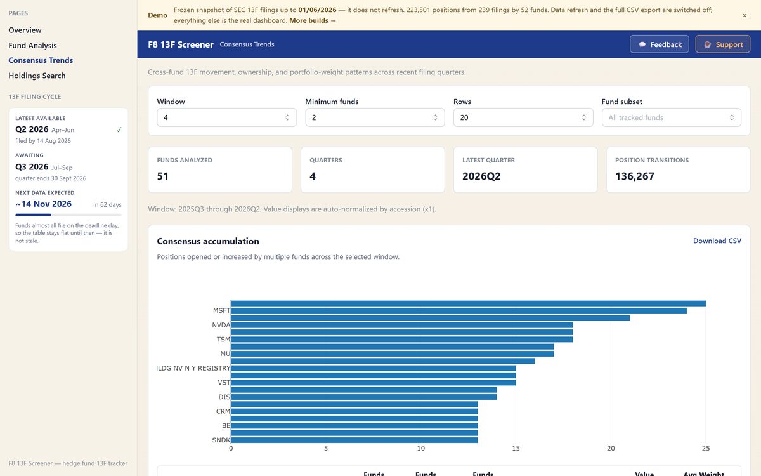Expand the Fund subset selector

tap(672, 117)
